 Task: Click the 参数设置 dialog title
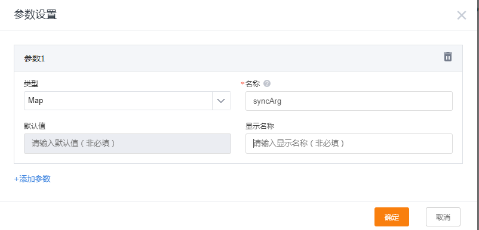(35, 15)
